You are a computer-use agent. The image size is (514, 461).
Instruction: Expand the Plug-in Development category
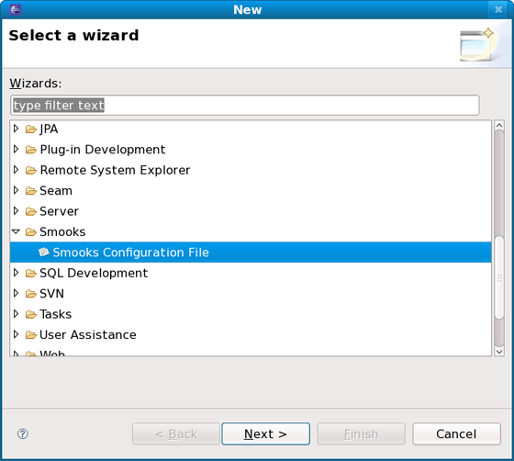coord(16,149)
